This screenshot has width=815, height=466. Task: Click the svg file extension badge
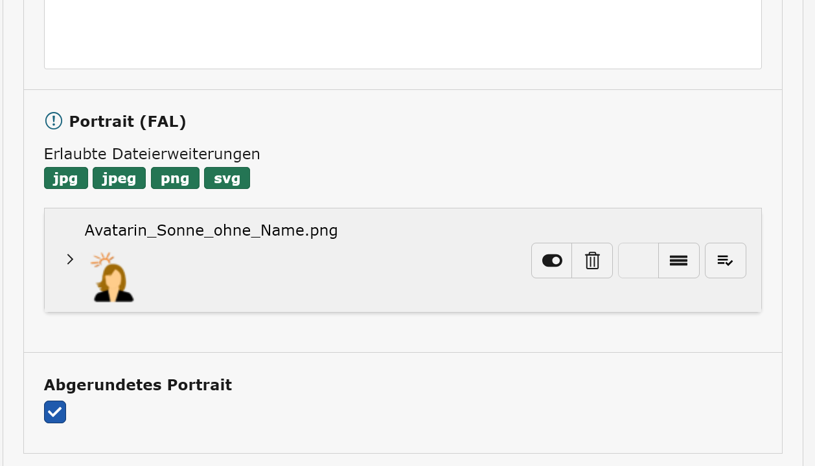[x=227, y=178]
